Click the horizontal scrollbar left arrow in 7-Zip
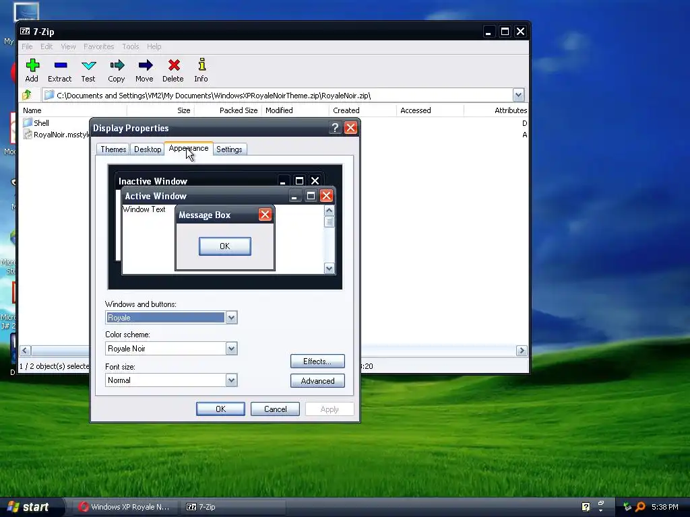The width and height of the screenshot is (690, 517). coord(25,350)
